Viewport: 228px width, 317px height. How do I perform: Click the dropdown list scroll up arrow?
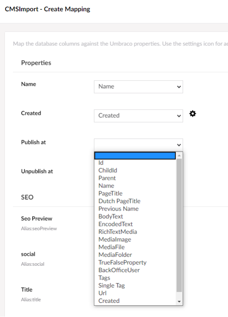(x=179, y=155)
